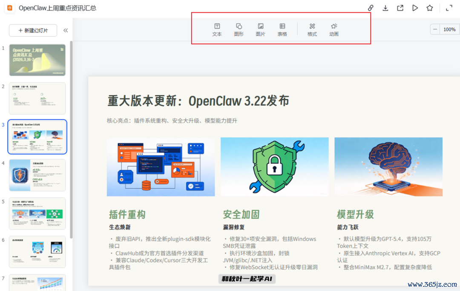This screenshot has width=460, height=291.
Task: Open slide 6 thumbnail
Action: pos(37,252)
